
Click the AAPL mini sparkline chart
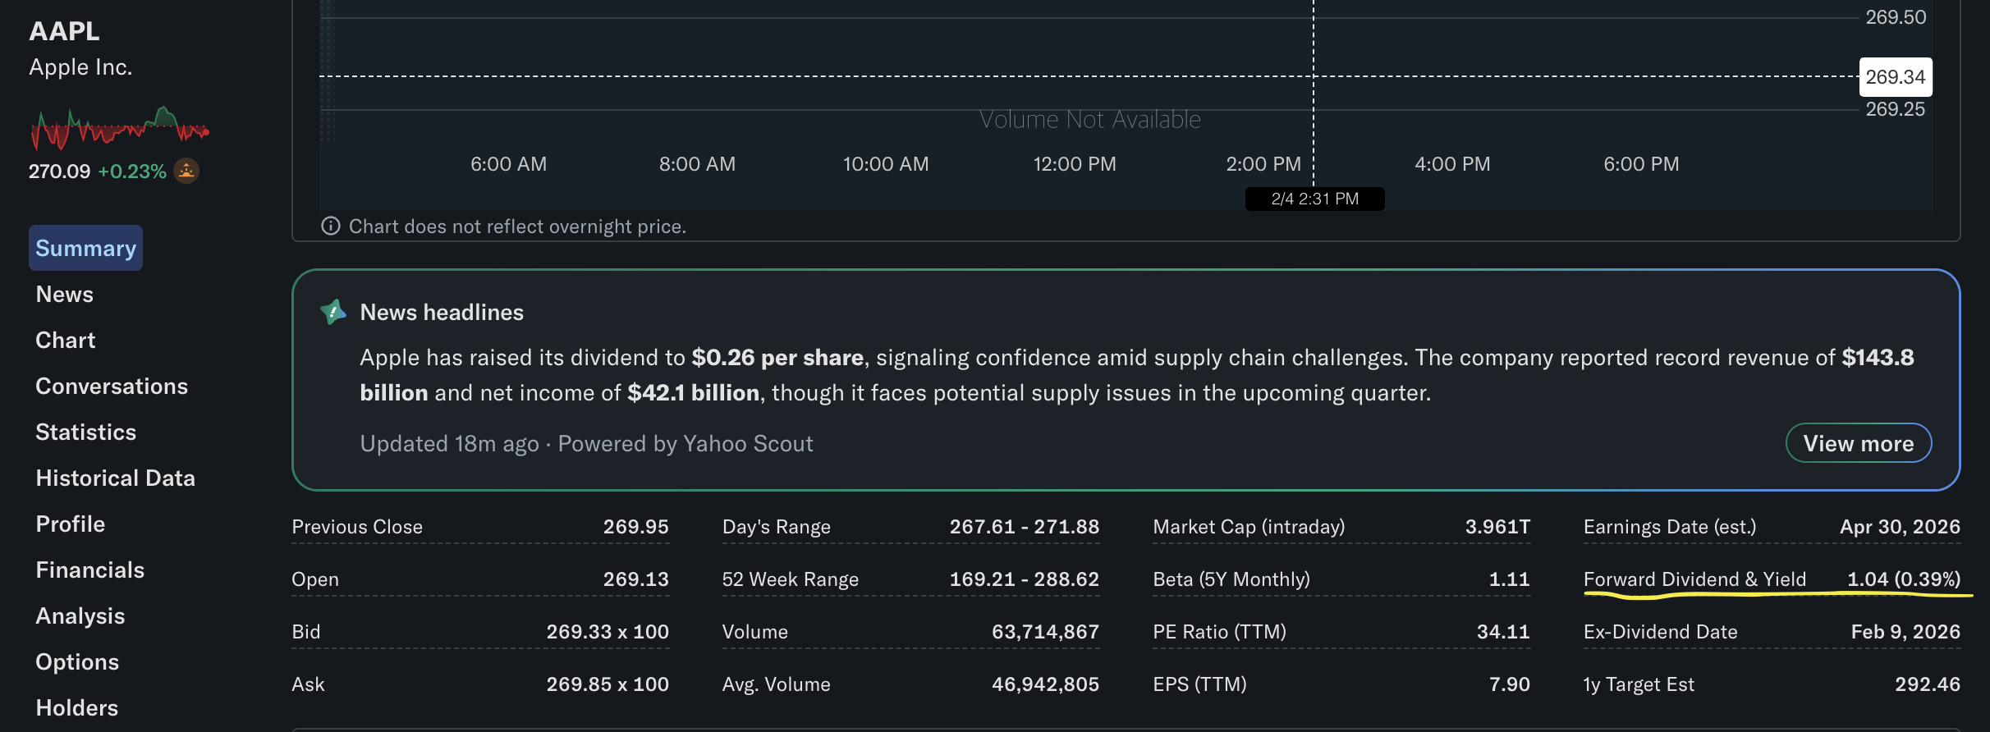(x=120, y=127)
